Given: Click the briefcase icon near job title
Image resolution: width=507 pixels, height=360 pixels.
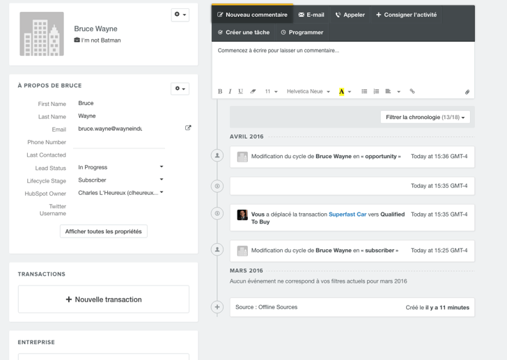Looking at the screenshot, I should tap(77, 40).
